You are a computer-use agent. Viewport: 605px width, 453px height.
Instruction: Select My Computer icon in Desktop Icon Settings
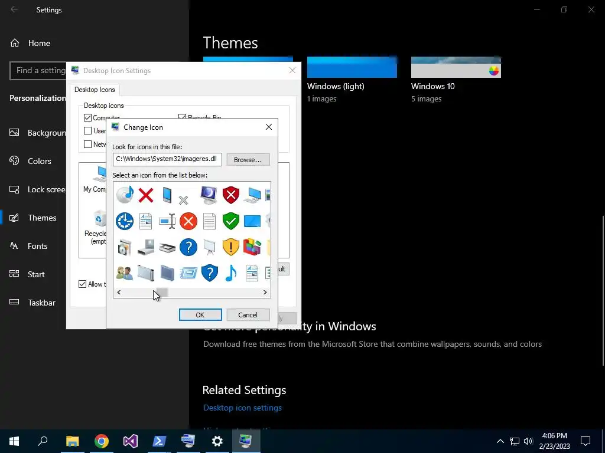95,179
